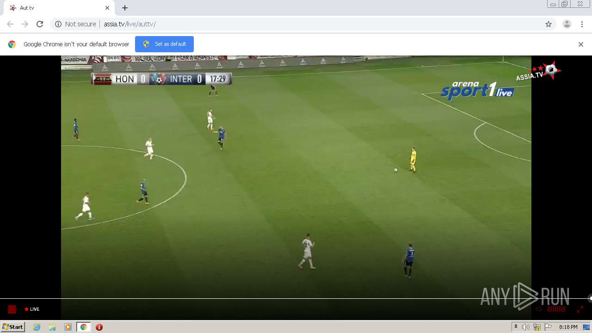The width and height of the screenshot is (592, 333).
Task: Dismiss the default browser notification bar
Action: tap(581, 44)
